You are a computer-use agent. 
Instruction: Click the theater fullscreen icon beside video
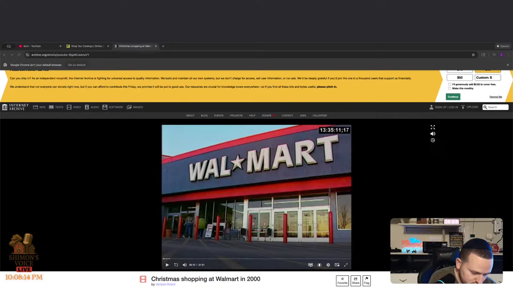pos(433,127)
